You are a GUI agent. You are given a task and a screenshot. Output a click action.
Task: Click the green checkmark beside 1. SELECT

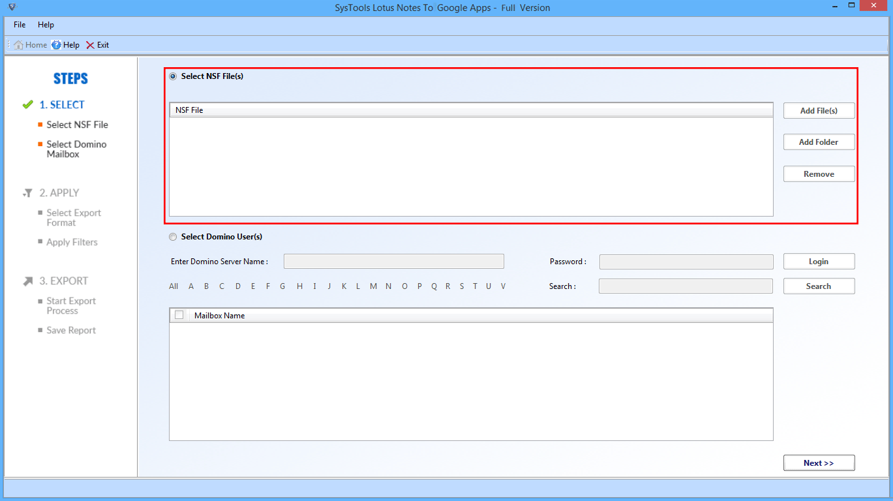point(27,104)
